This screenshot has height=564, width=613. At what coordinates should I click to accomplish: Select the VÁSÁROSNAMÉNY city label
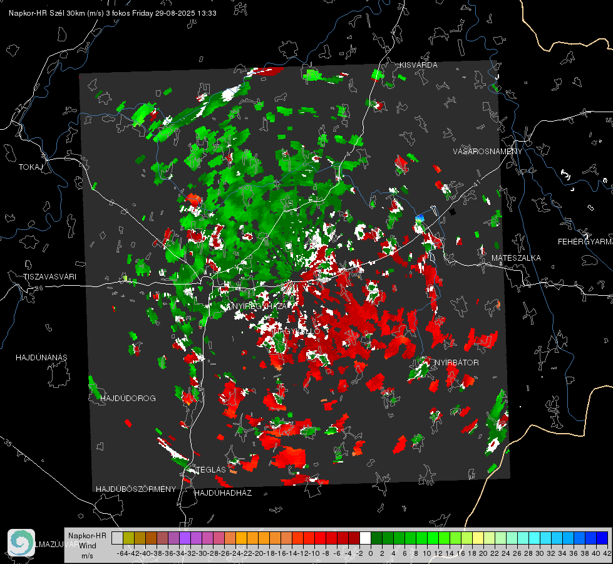point(488,152)
